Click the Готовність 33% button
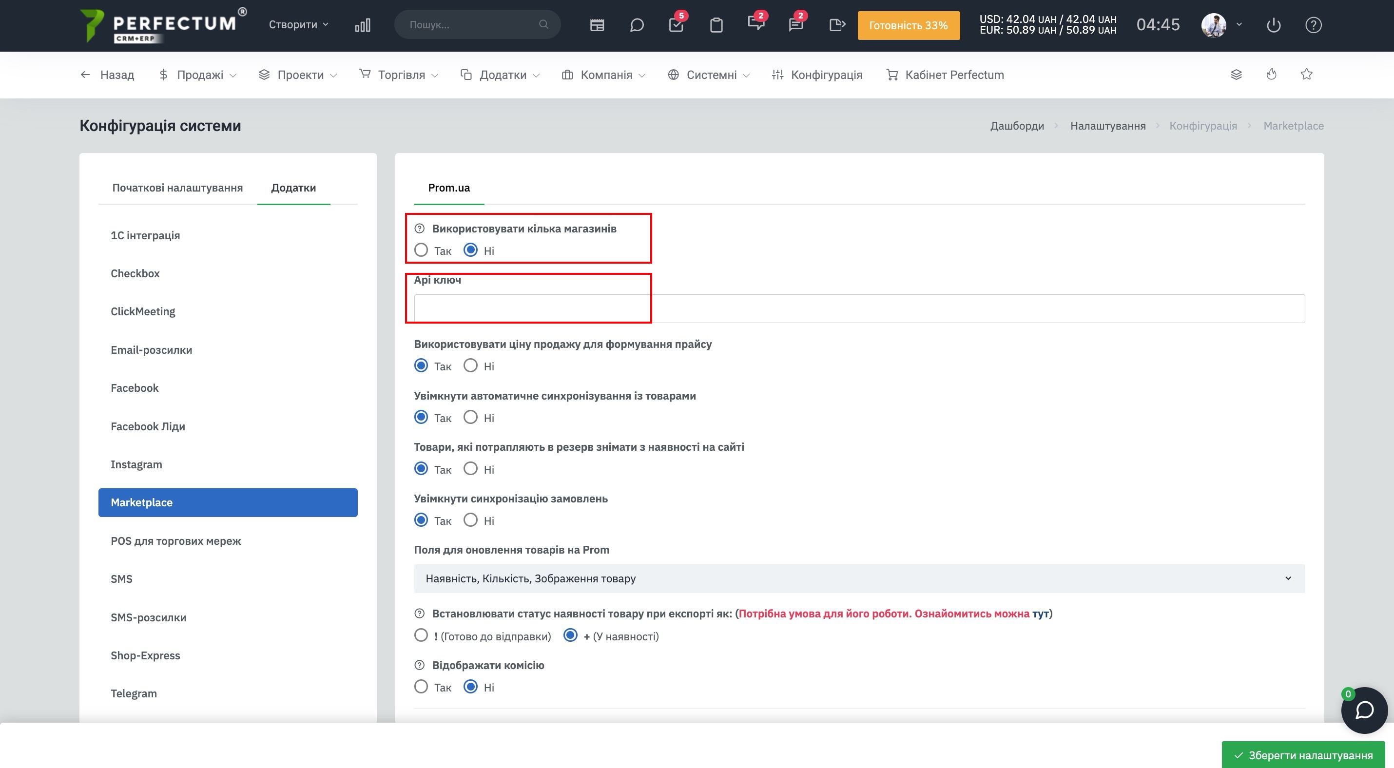The height and width of the screenshot is (768, 1394). click(909, 25)
